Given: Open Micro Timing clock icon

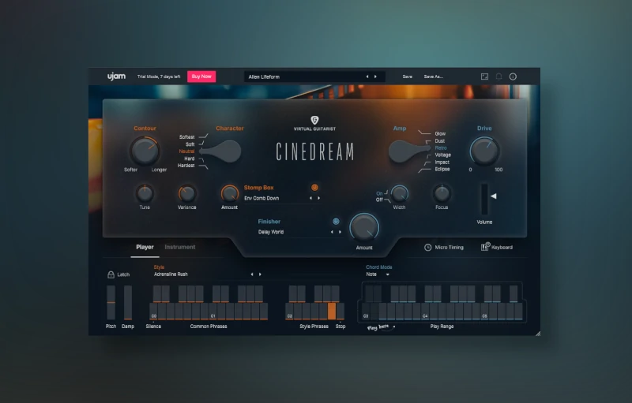Looking at the screenshot, I should point(427,248).
